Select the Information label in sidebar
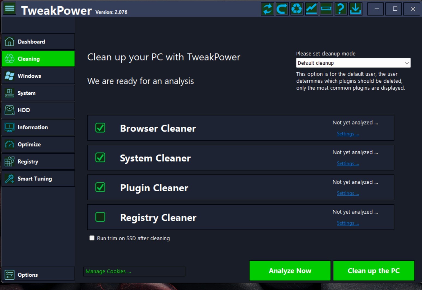Screen dimensions: 422x290 click(x=33, y=127)
